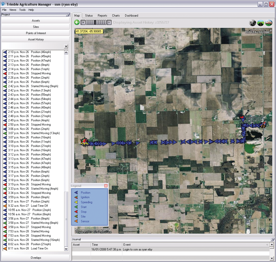Click the red truck asset icon on map
Screen dimensions: 276x262
[x=85, y=142]
